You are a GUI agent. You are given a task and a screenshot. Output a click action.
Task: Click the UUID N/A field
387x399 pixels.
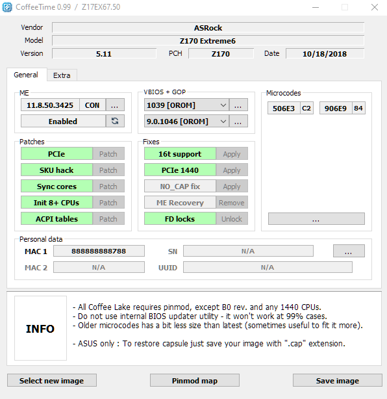(x=268, y=268)
